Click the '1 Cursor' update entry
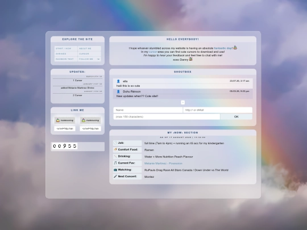 pos(77,81)
